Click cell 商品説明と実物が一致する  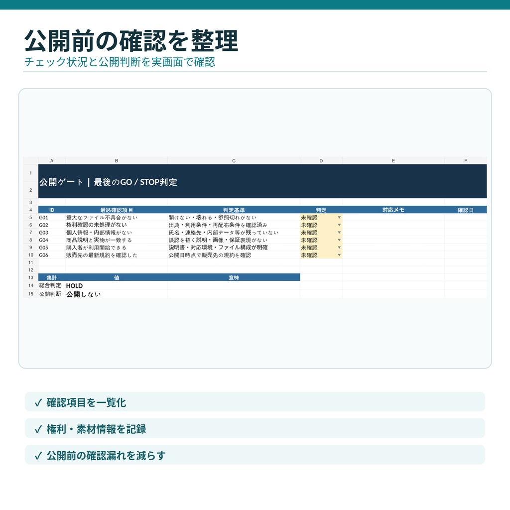pyautogui.click(x=117, y=240)
